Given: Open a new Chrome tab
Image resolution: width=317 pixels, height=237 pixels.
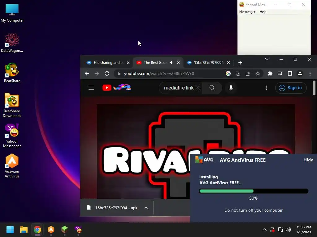Looking at the screenshot, I should (240, 63).
